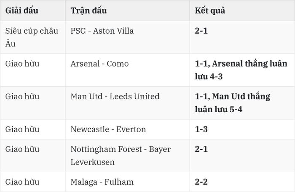295x192 pixels.
Task: Click the Giải đấu column header
Action: 21,11
